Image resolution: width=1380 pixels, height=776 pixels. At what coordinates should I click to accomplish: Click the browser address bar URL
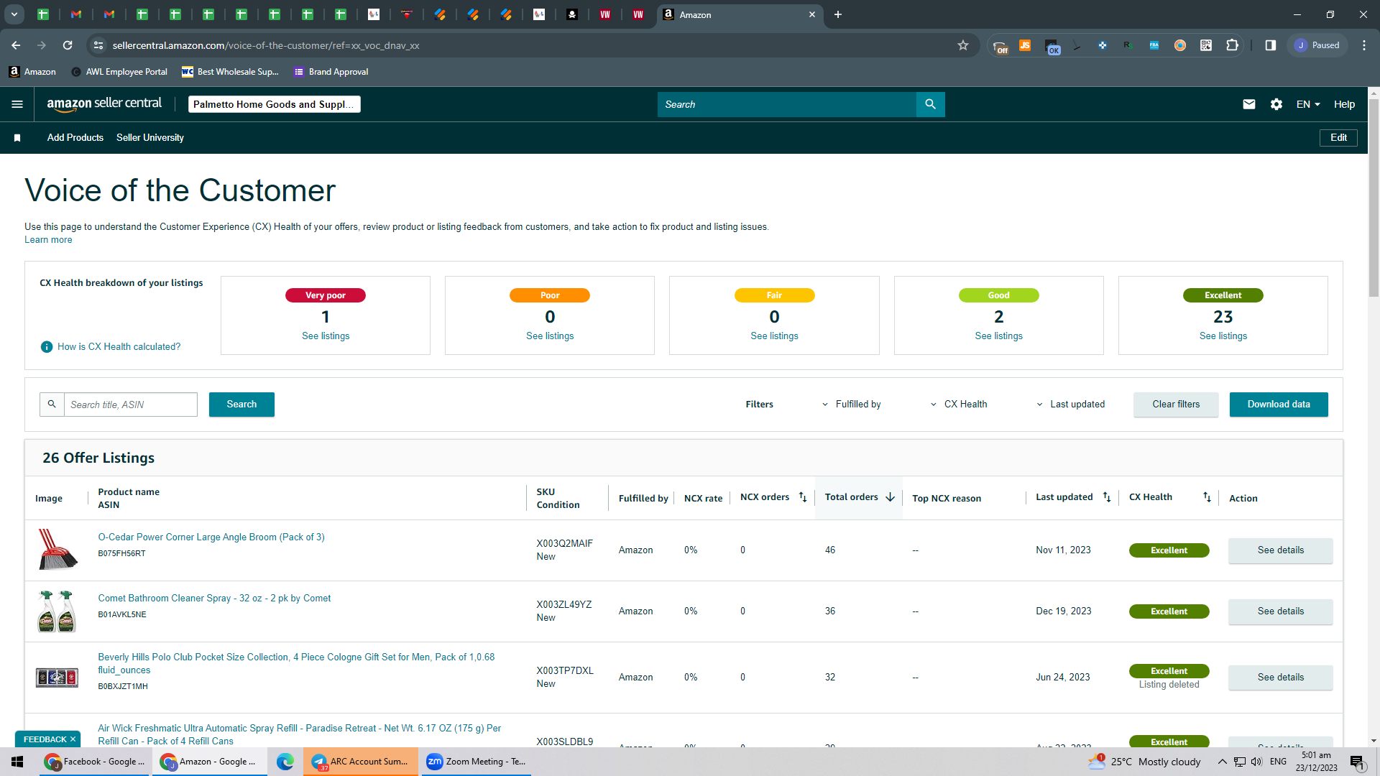(x=266, y=45)
